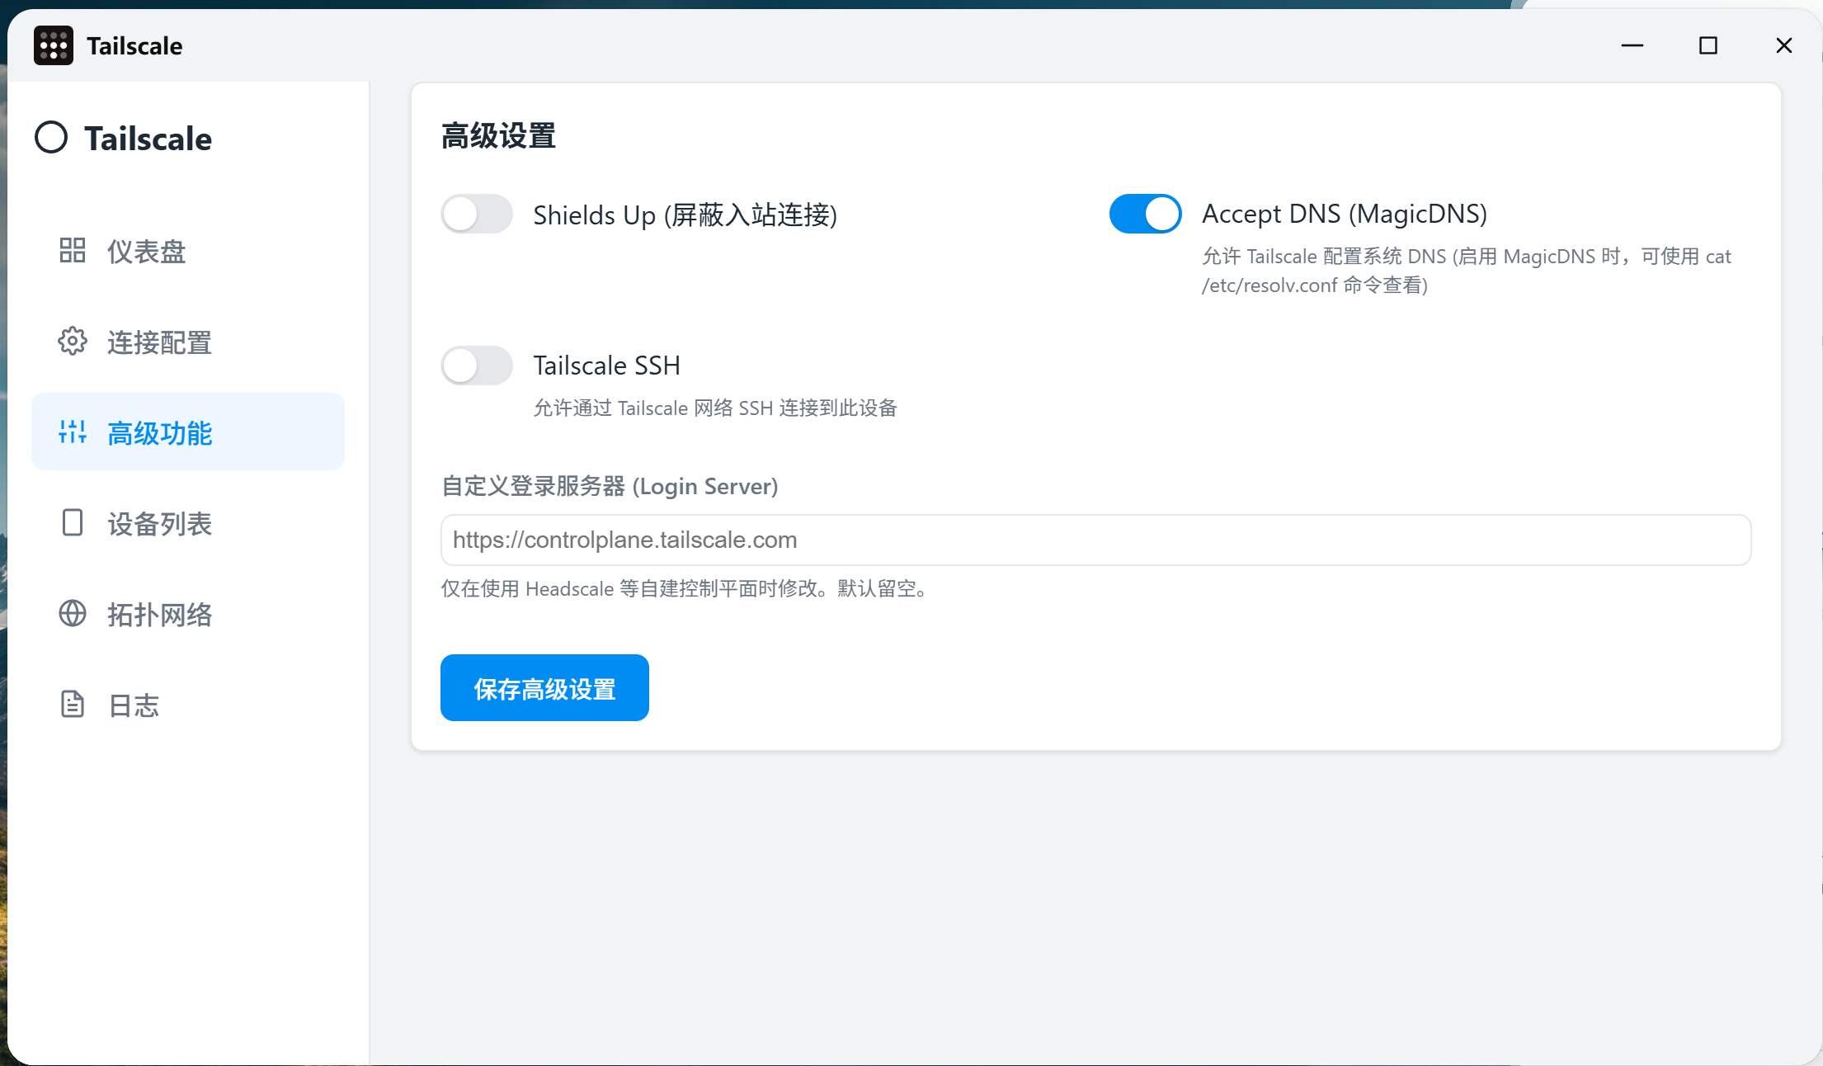This screenshot has height=1066, width=1823.
Task: Click the Tailscale logo in the title bar
Action: [x=53, y=45]
